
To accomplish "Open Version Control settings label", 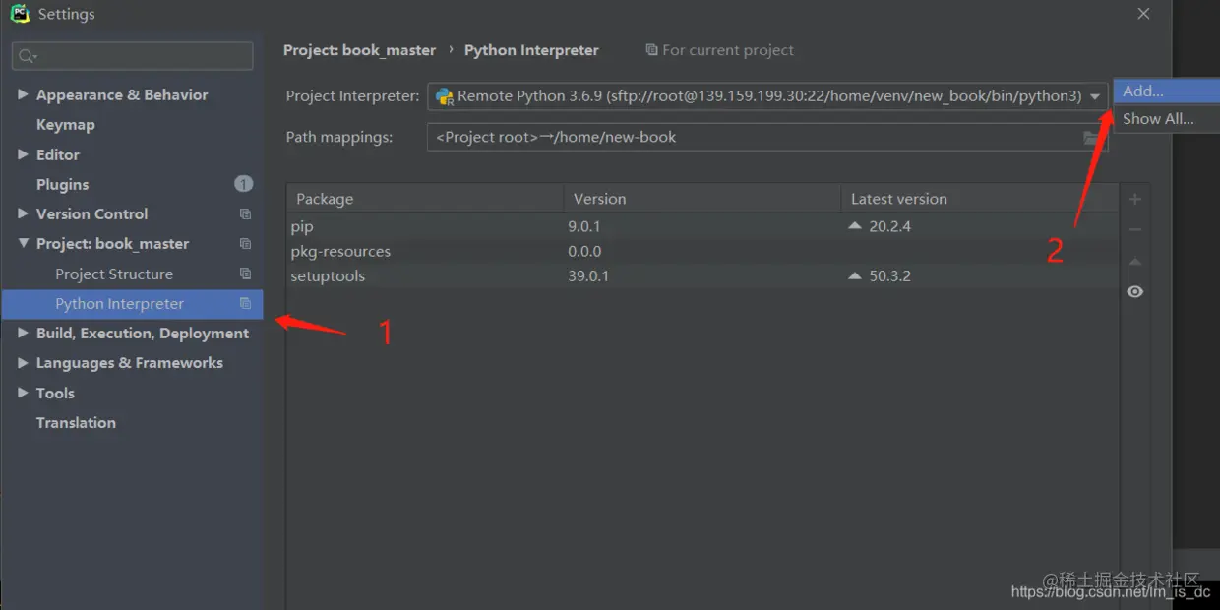I will (91, 214).
